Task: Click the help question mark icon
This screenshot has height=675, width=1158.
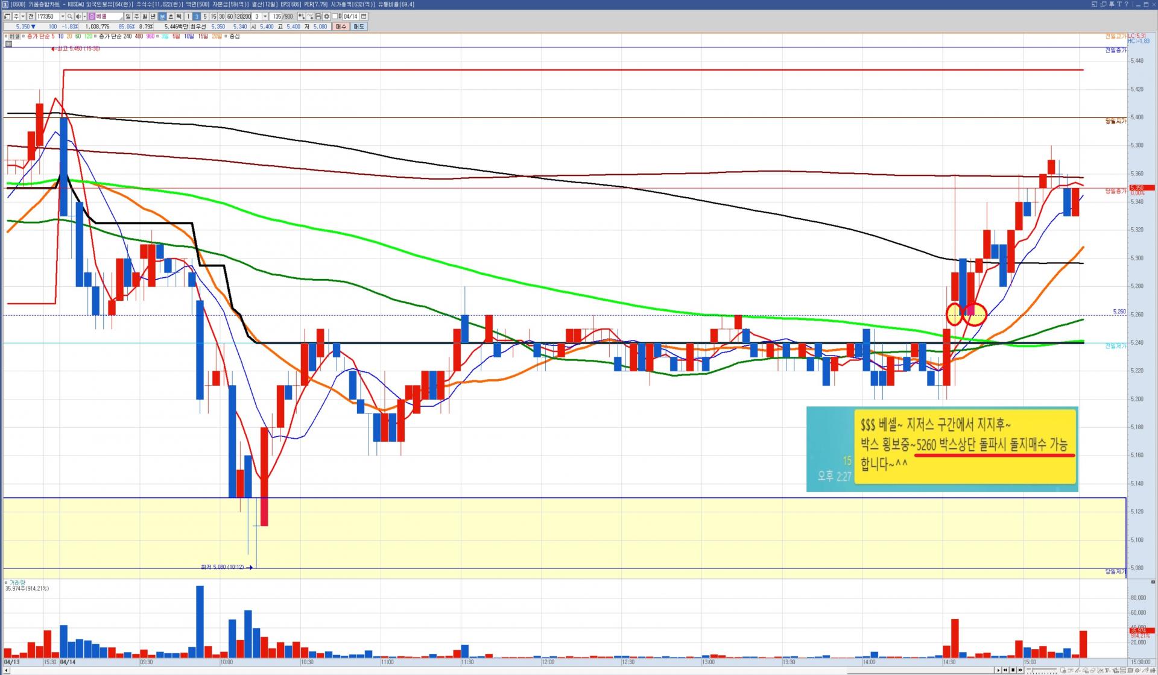Action: coord(1126,4)
